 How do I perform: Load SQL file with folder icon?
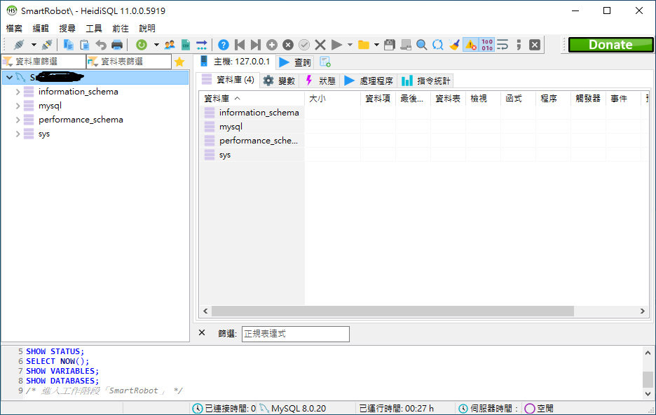click(x=364, y=45)
